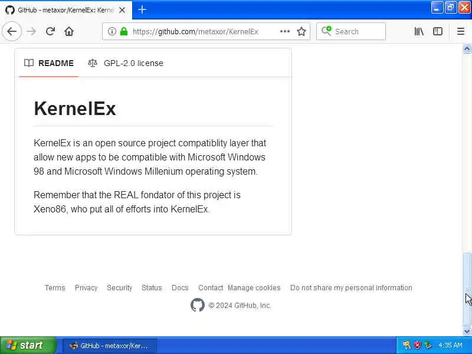Close the GitHub KernelEx tab
The image size is (472, 354).
pyautogui.click(x=122, y=10)
